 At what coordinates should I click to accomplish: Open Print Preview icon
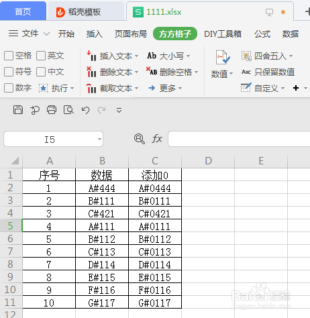click(68, 110)
